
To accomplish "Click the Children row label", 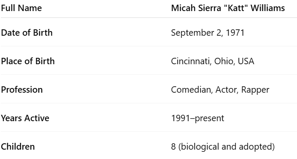I will pos(18,147).
